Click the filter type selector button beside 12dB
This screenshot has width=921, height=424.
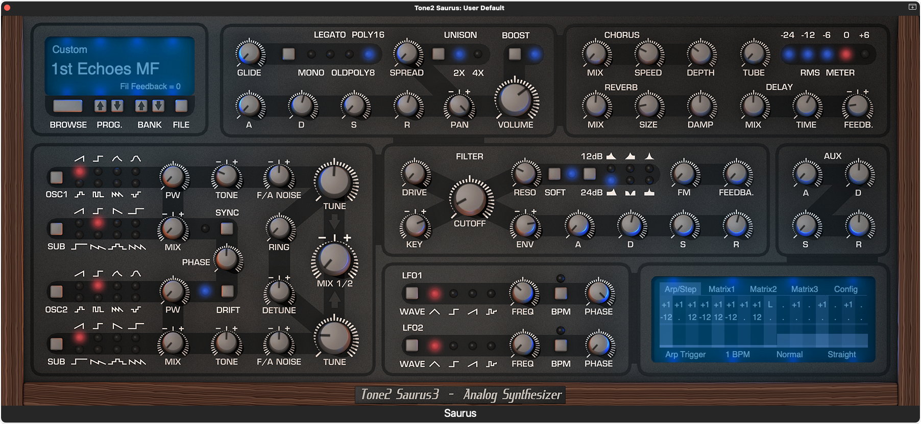590,174
